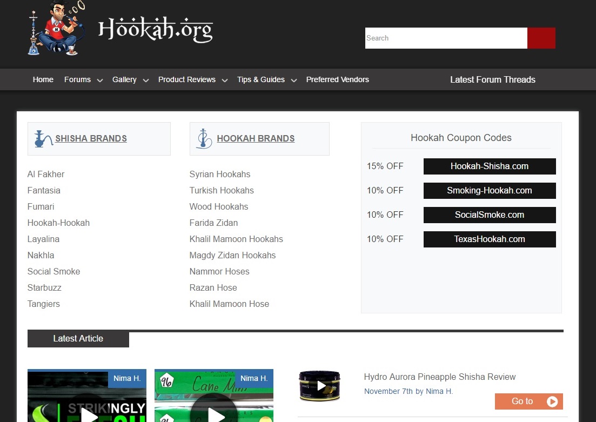Open the Product Reviews menu item
Image resolution: width=596 pixels, height=422 pixels.
[186, 79]
